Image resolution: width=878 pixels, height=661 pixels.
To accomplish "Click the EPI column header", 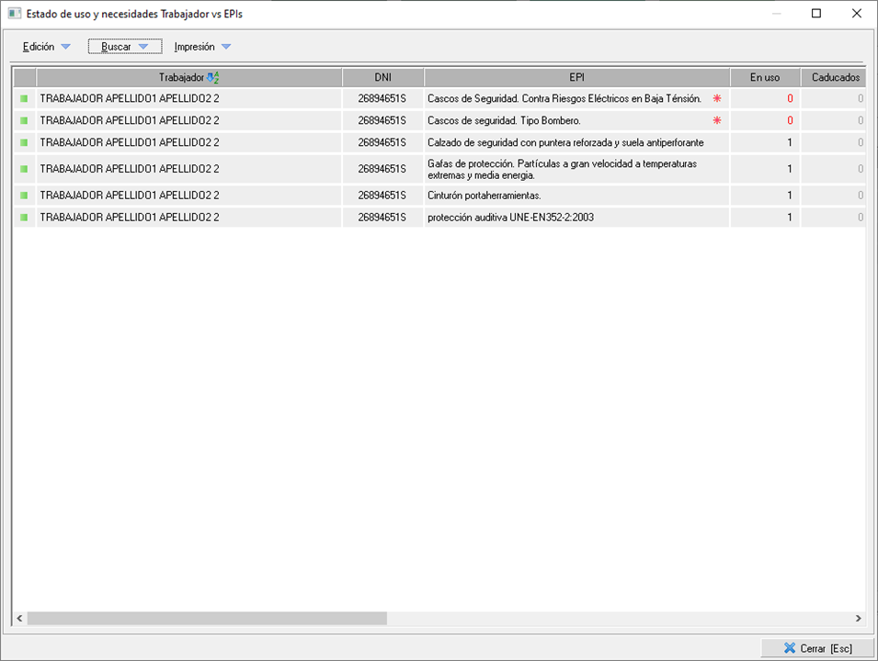I will pos(576,78).
